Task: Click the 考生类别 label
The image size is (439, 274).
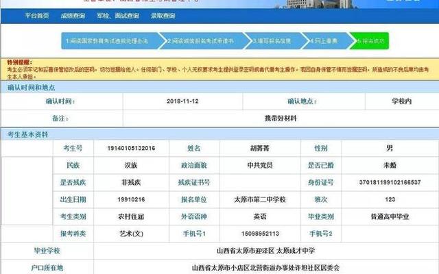Action: pos(73,216)
